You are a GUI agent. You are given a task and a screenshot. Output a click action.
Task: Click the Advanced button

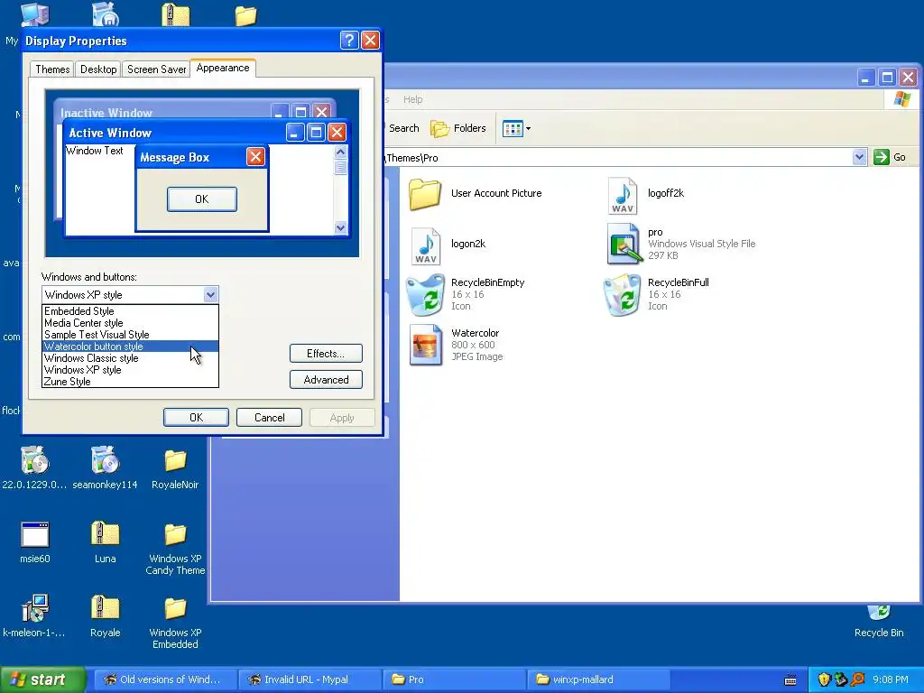tap(326, 380)
